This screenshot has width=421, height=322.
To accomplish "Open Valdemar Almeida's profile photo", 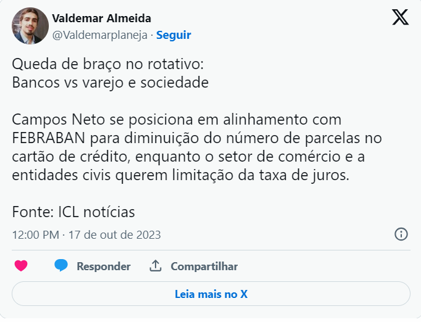I will [x=30, y=26].
